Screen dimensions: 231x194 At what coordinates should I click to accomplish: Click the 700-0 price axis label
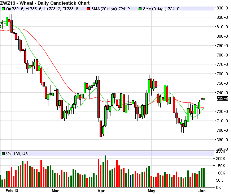222,130
